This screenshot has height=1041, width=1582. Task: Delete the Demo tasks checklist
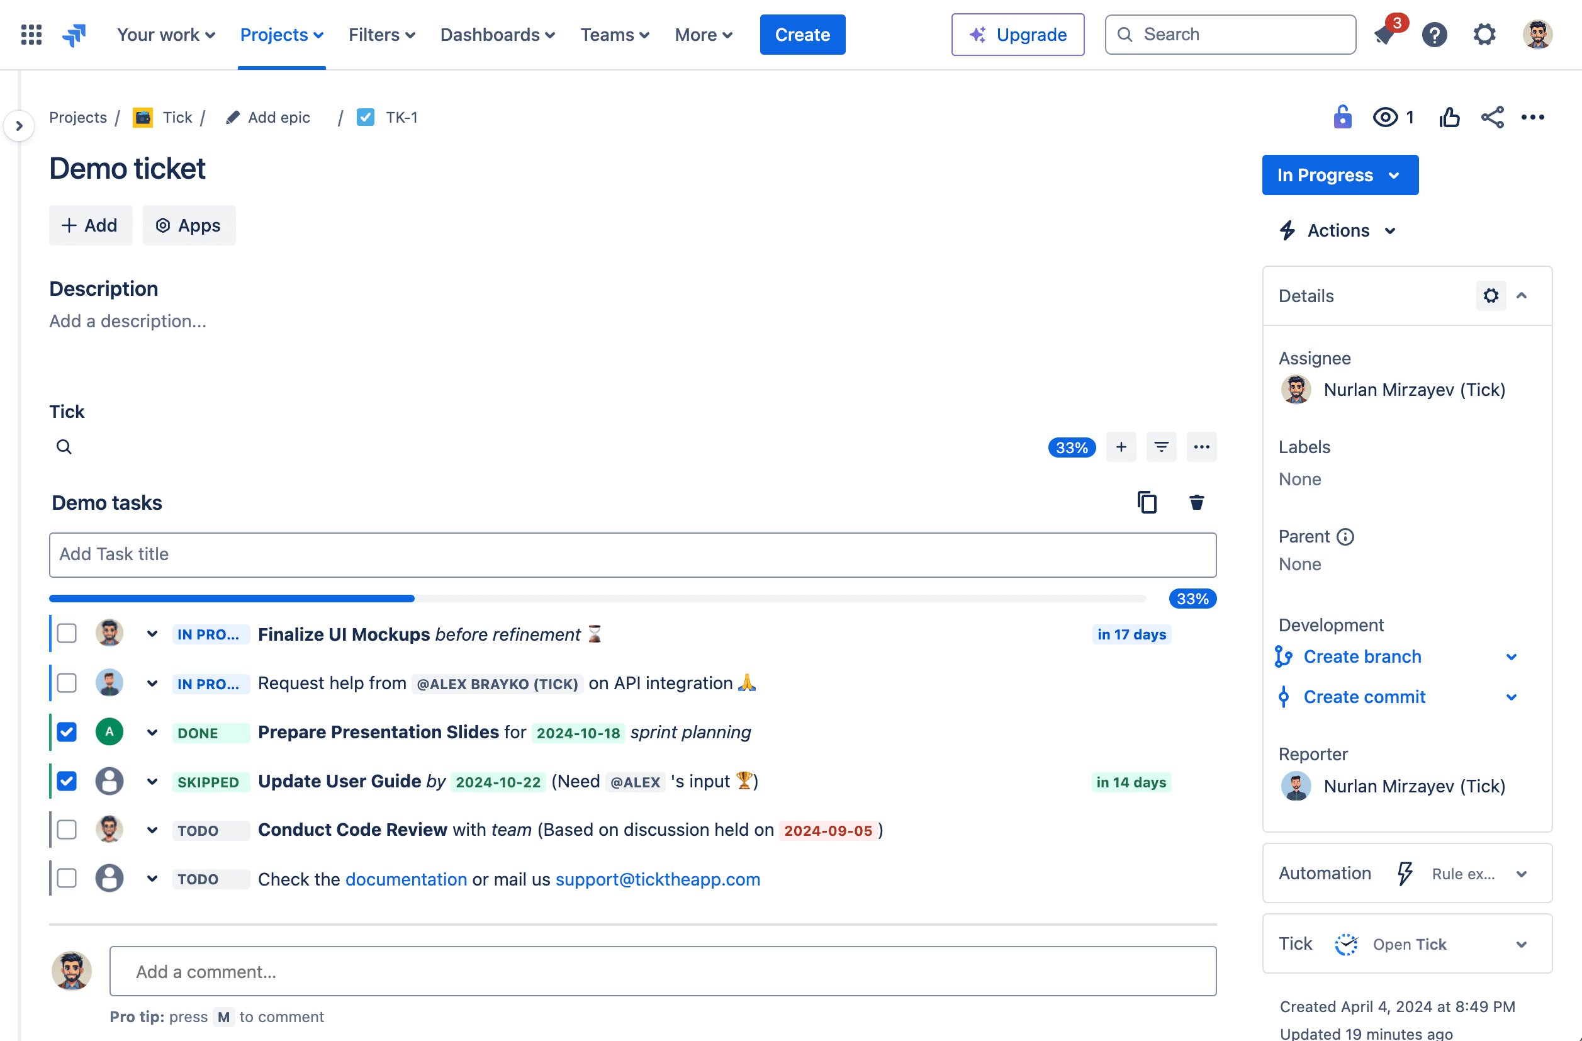[1196, 502]
